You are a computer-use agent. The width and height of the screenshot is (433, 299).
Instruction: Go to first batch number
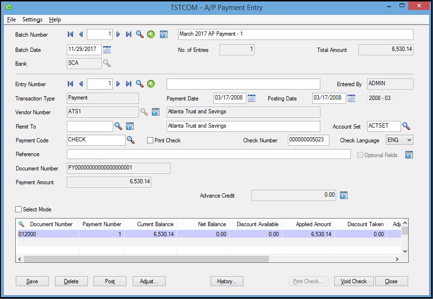pos(71,34)
